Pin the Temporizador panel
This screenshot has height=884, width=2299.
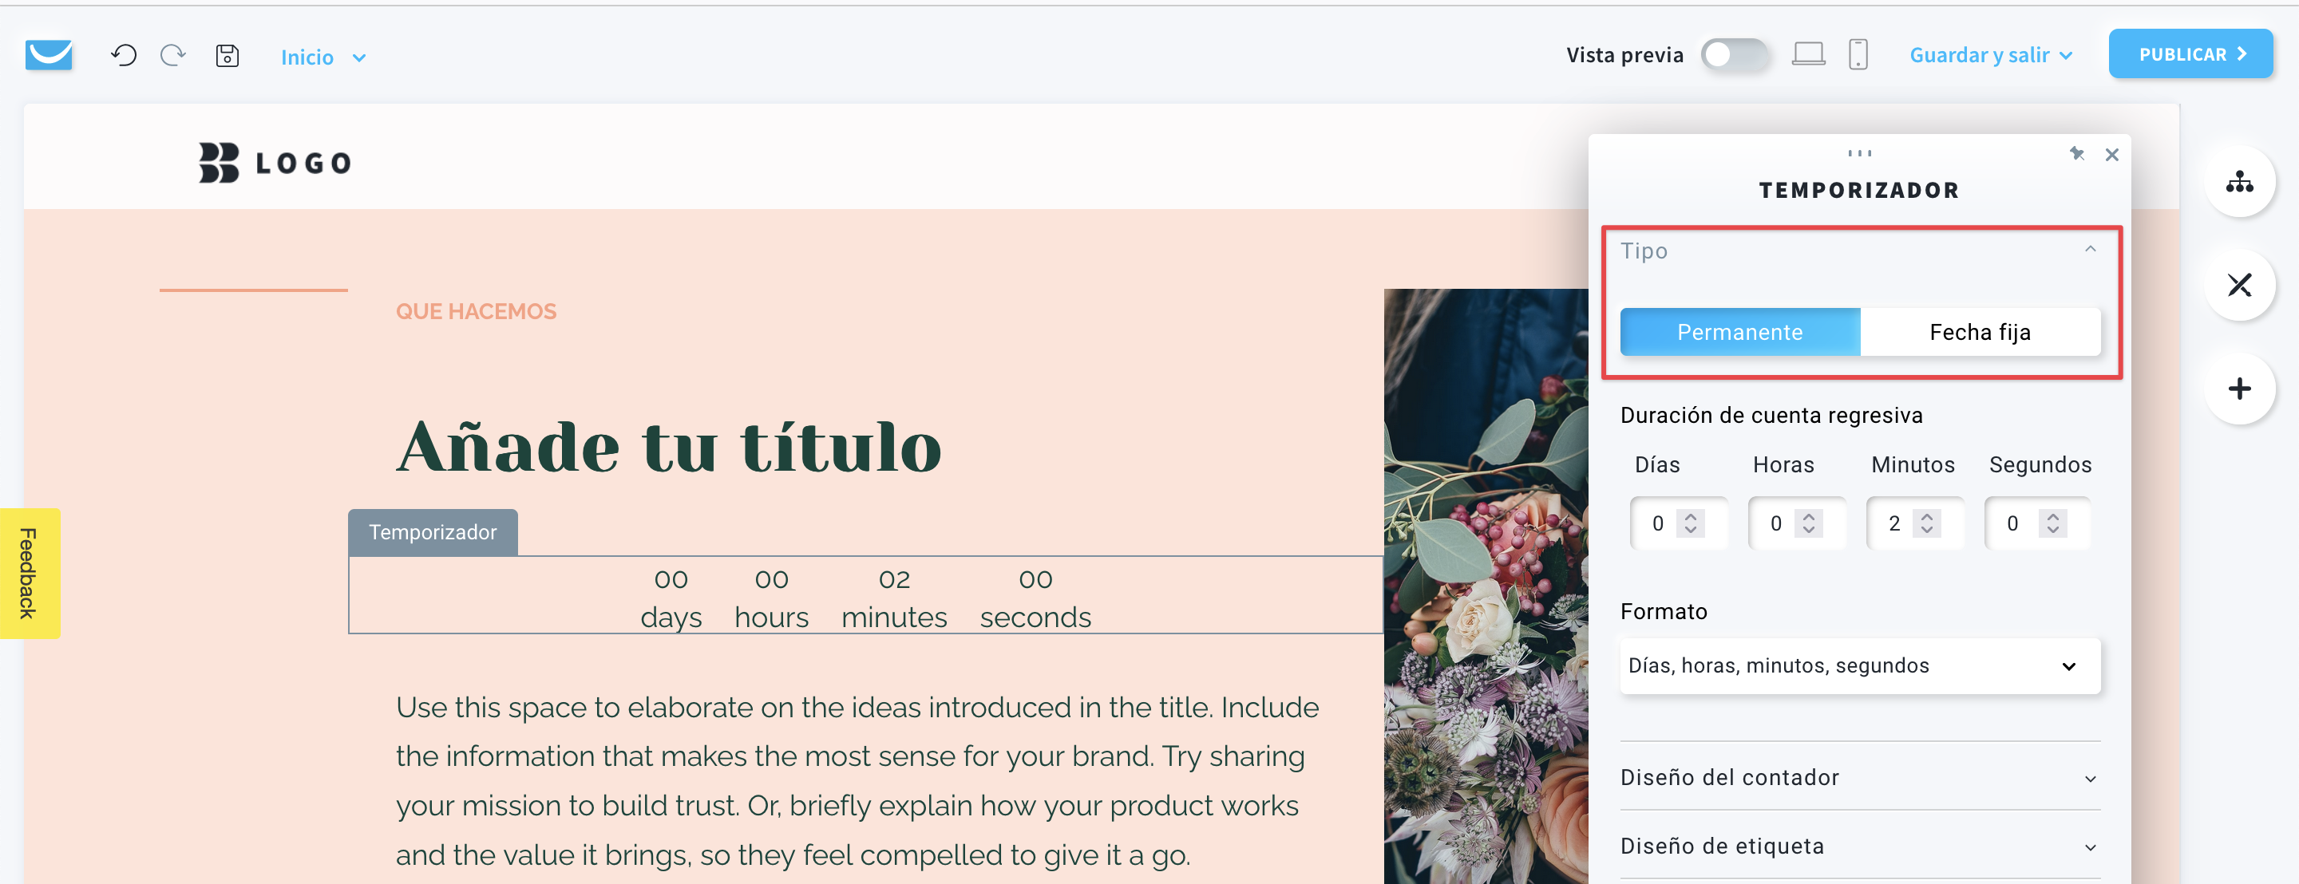(x=2077, y=154)
